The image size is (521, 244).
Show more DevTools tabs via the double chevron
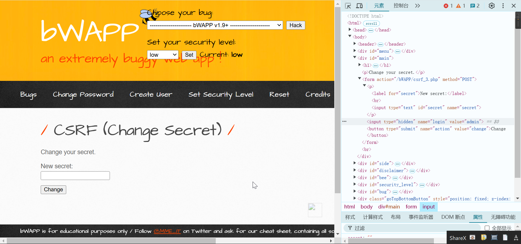pos(417,6)
